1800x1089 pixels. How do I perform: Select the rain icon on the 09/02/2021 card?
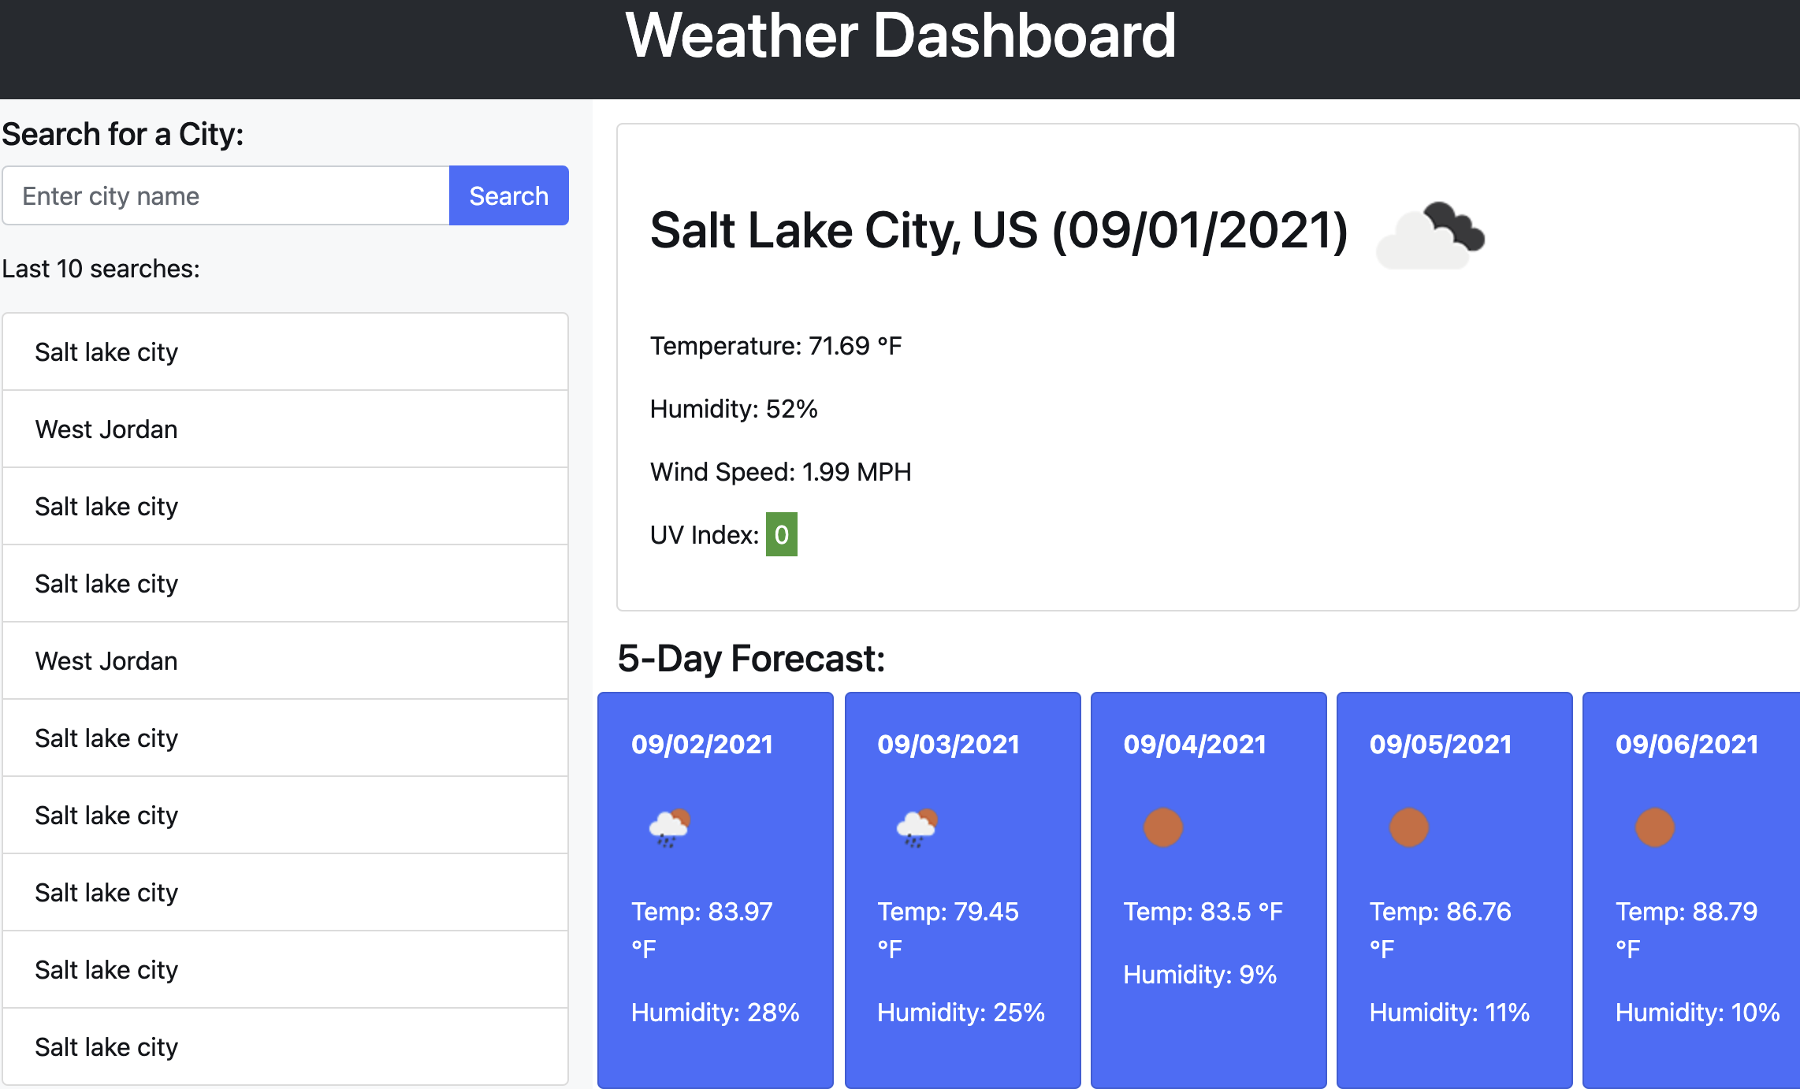(668, 828)
